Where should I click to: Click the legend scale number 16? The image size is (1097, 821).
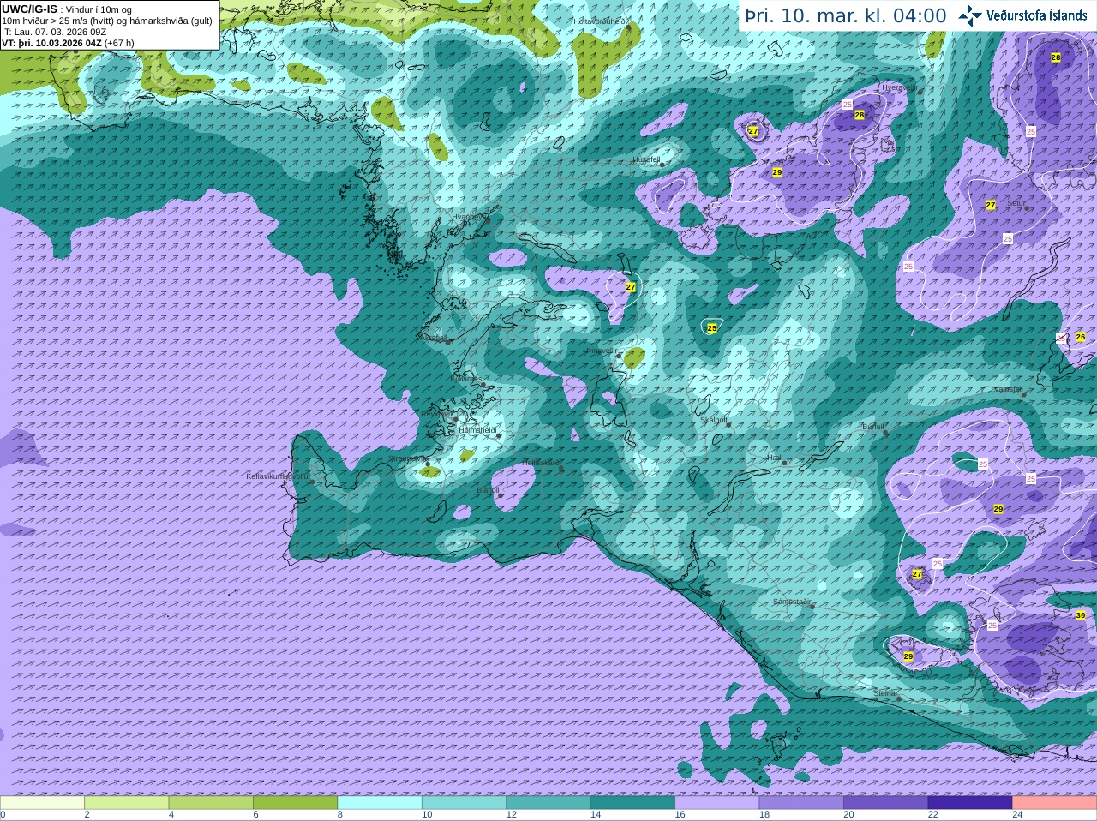pos(680,815)
